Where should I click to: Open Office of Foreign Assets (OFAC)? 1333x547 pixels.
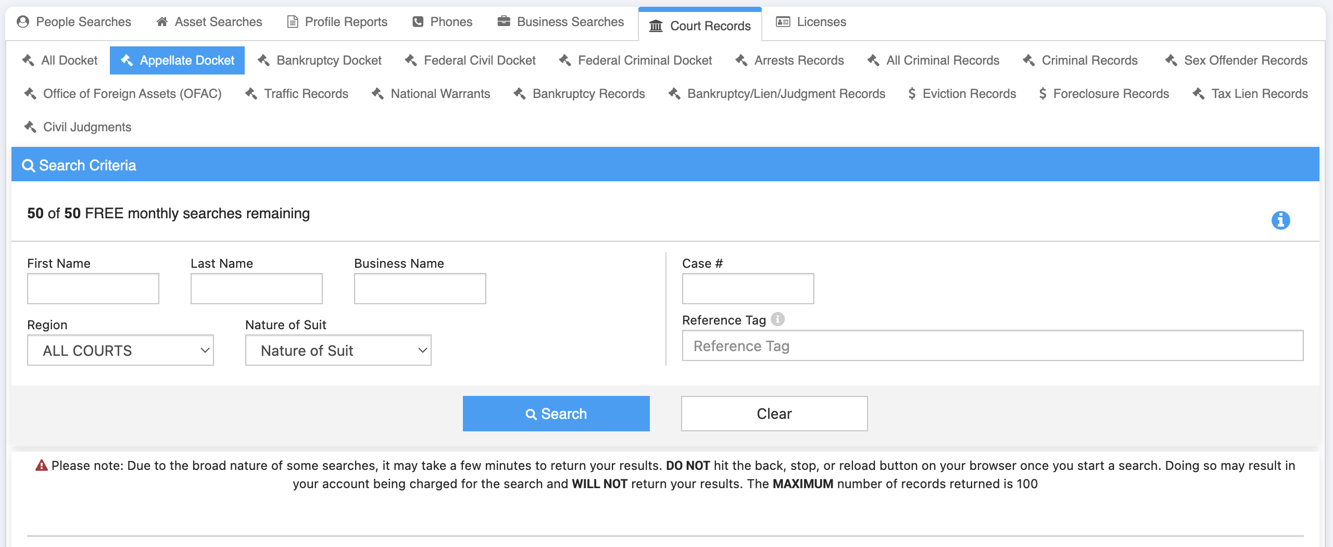(x=123, y=94)
